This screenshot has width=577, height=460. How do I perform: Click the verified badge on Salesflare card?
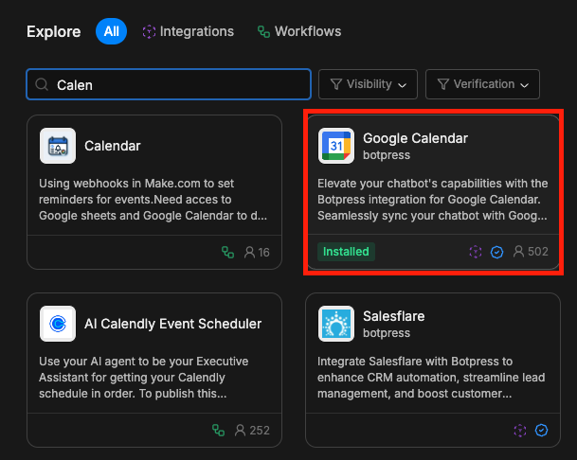point(541,431)
